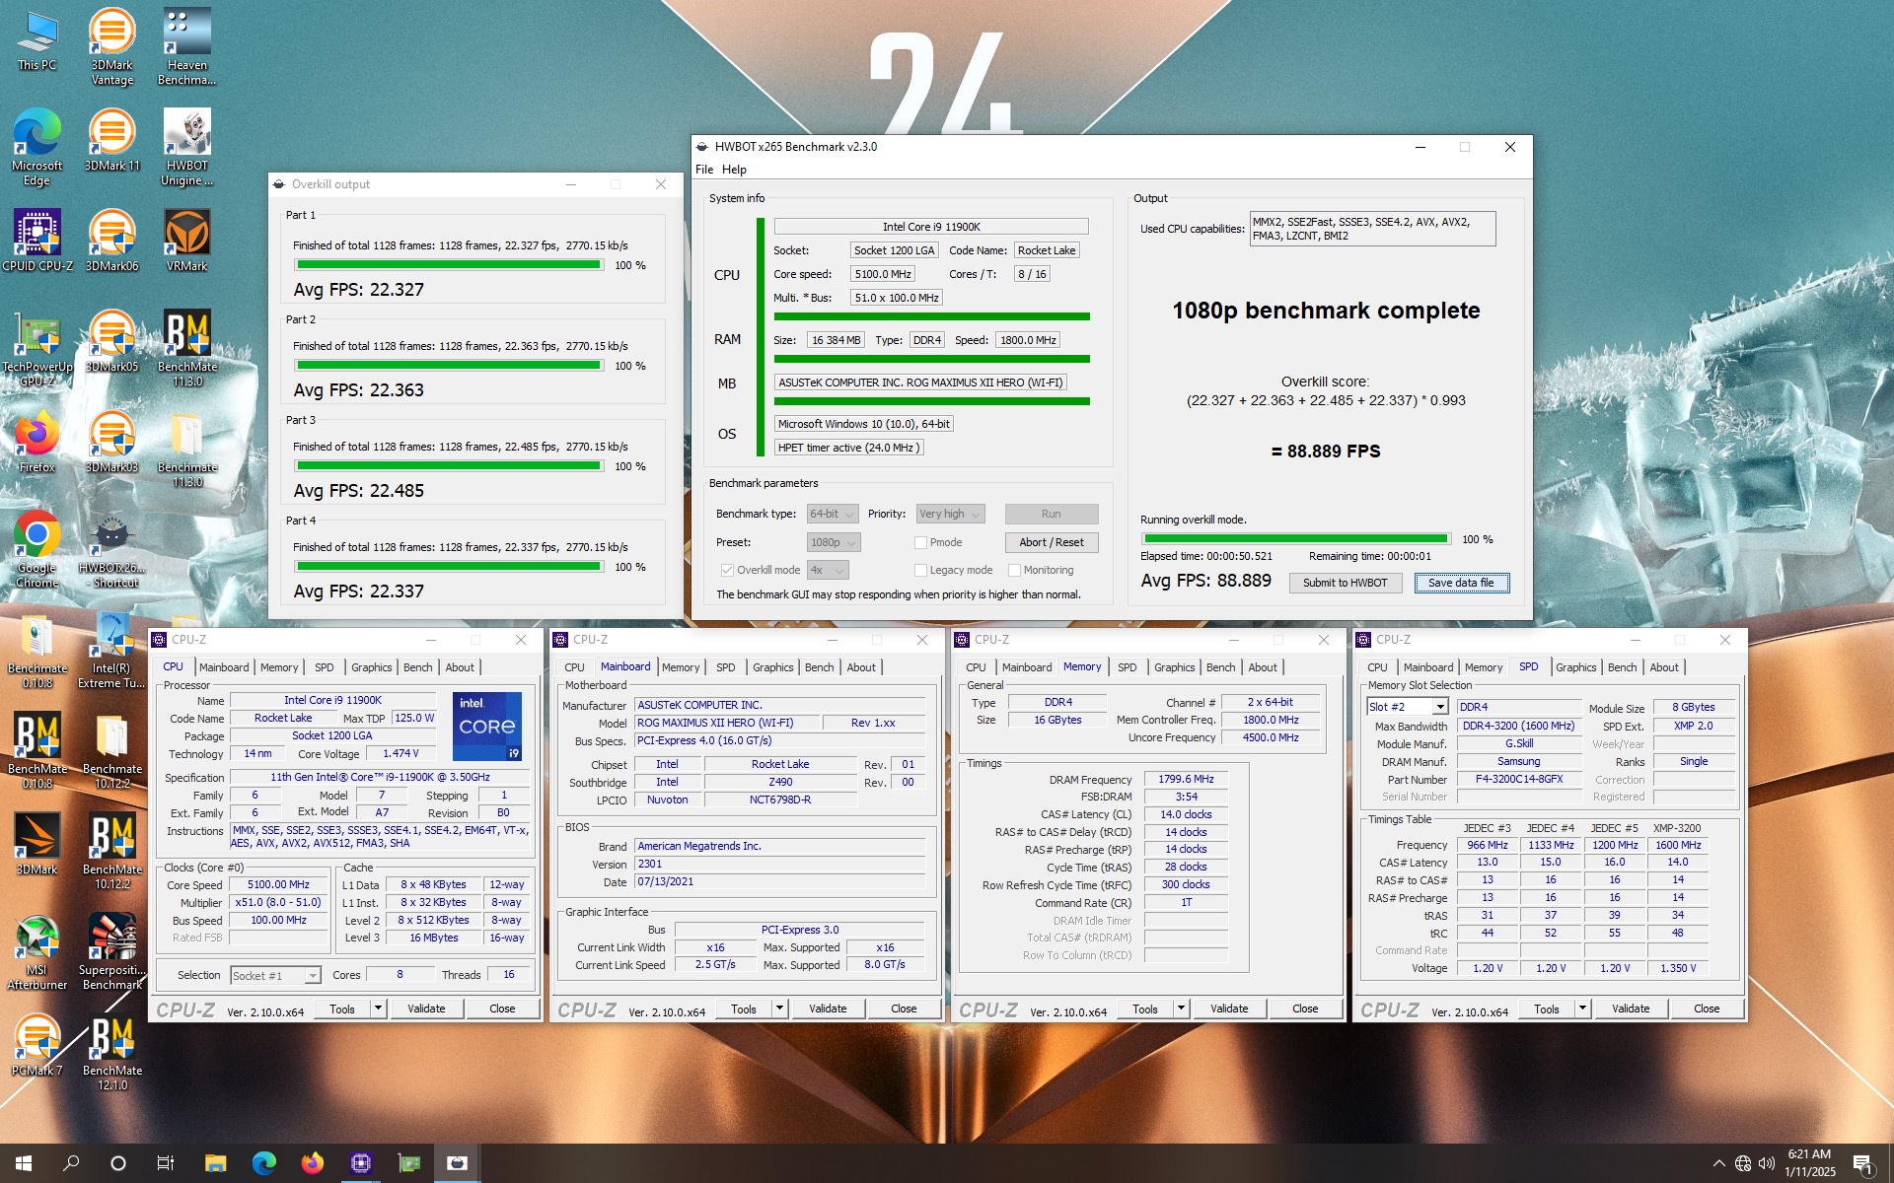The image size is (1894, 1183).
Task: Click File Explorer in the taskbar
Action: tap(215, 1163)
